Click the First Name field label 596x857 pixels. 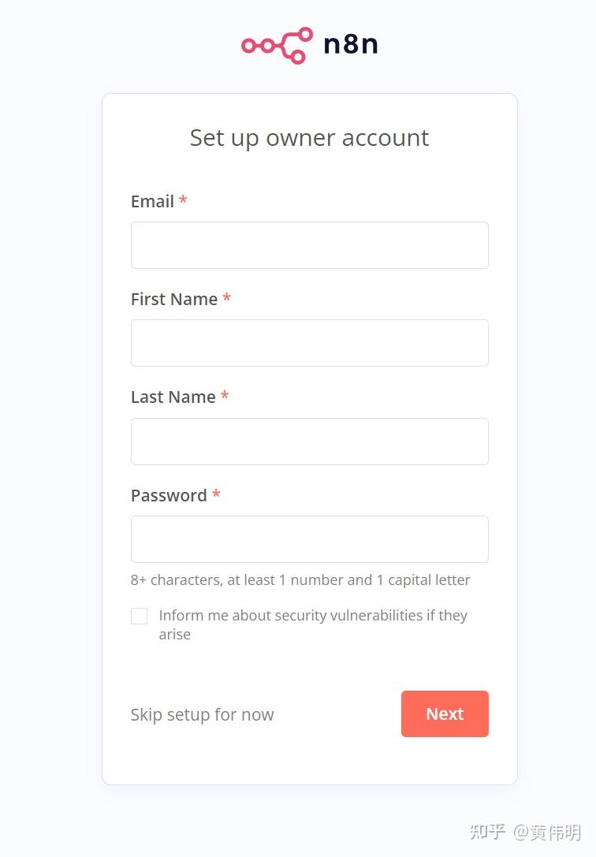click(x=174, y=300)
